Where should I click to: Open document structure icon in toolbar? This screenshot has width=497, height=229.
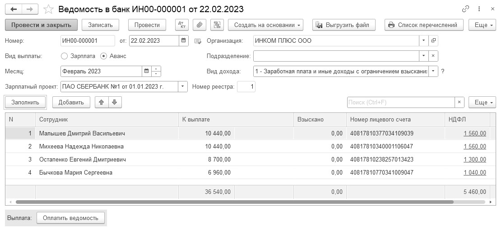click(217, 25)
